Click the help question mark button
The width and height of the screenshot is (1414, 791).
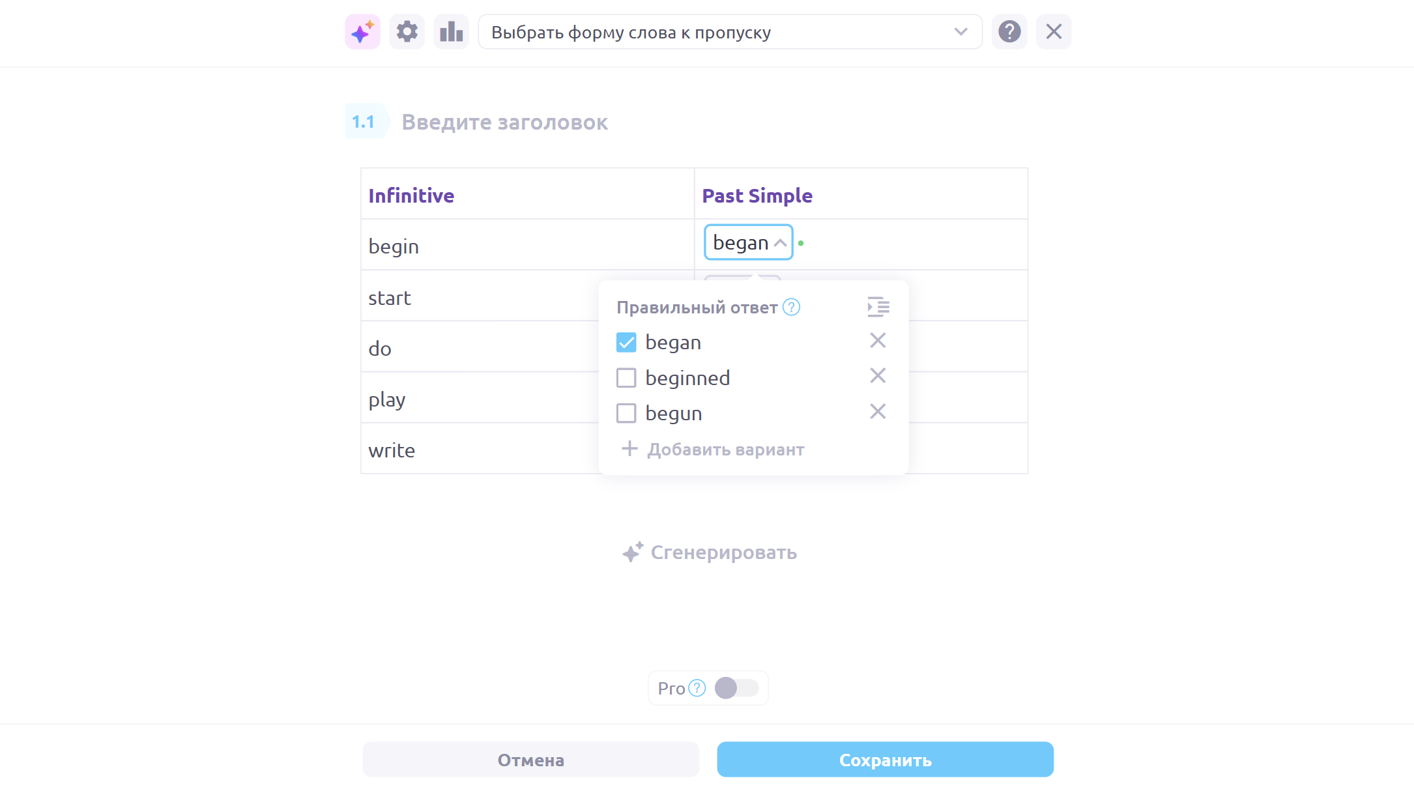[x=1009, y=32]
